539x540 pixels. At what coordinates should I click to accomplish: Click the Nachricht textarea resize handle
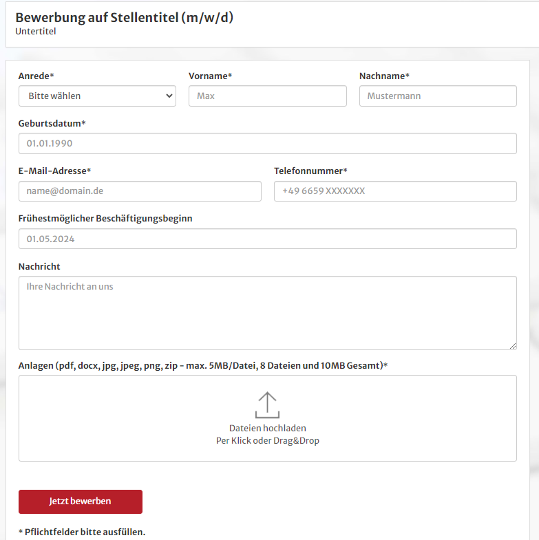tap(513, 346)
